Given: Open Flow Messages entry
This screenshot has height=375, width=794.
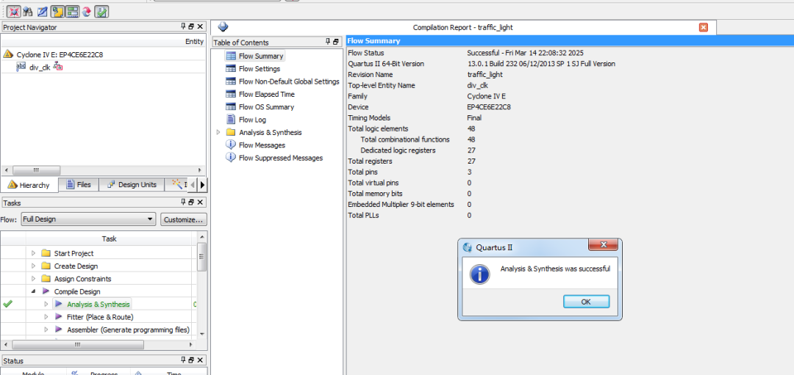Looking at the screenshot, I should click(x=261, y=145).
